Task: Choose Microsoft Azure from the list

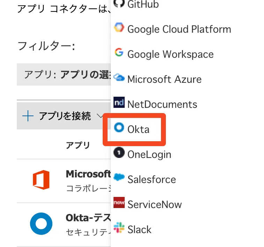Action: click(164, 79)
